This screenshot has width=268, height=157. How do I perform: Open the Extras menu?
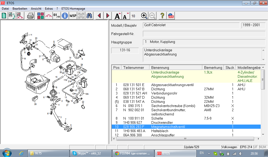49,9
